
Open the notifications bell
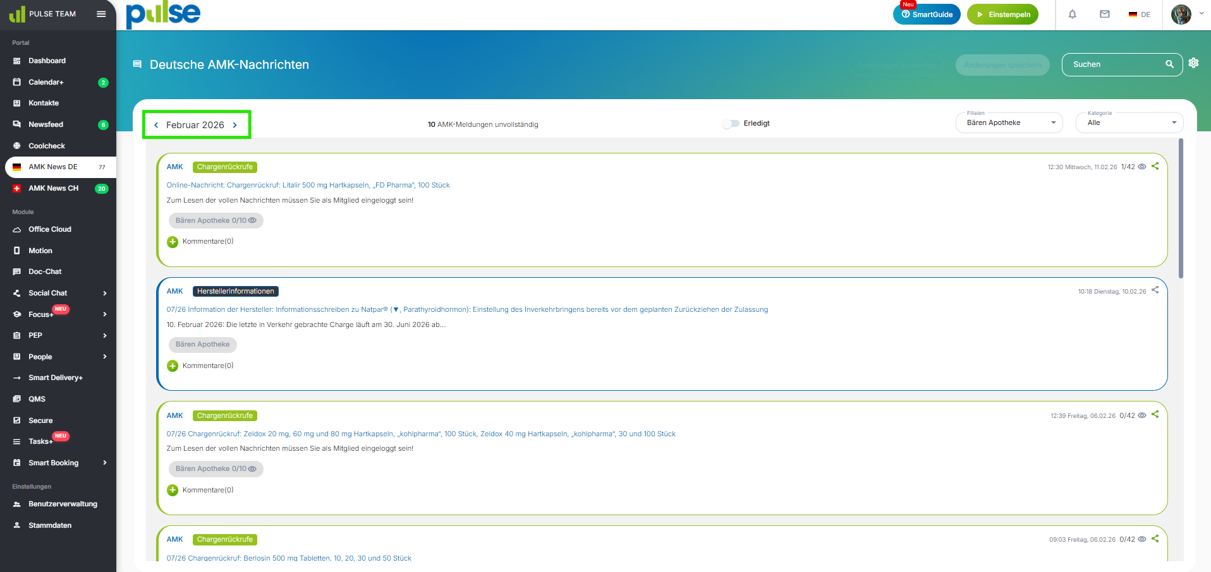click(1073, 14)
